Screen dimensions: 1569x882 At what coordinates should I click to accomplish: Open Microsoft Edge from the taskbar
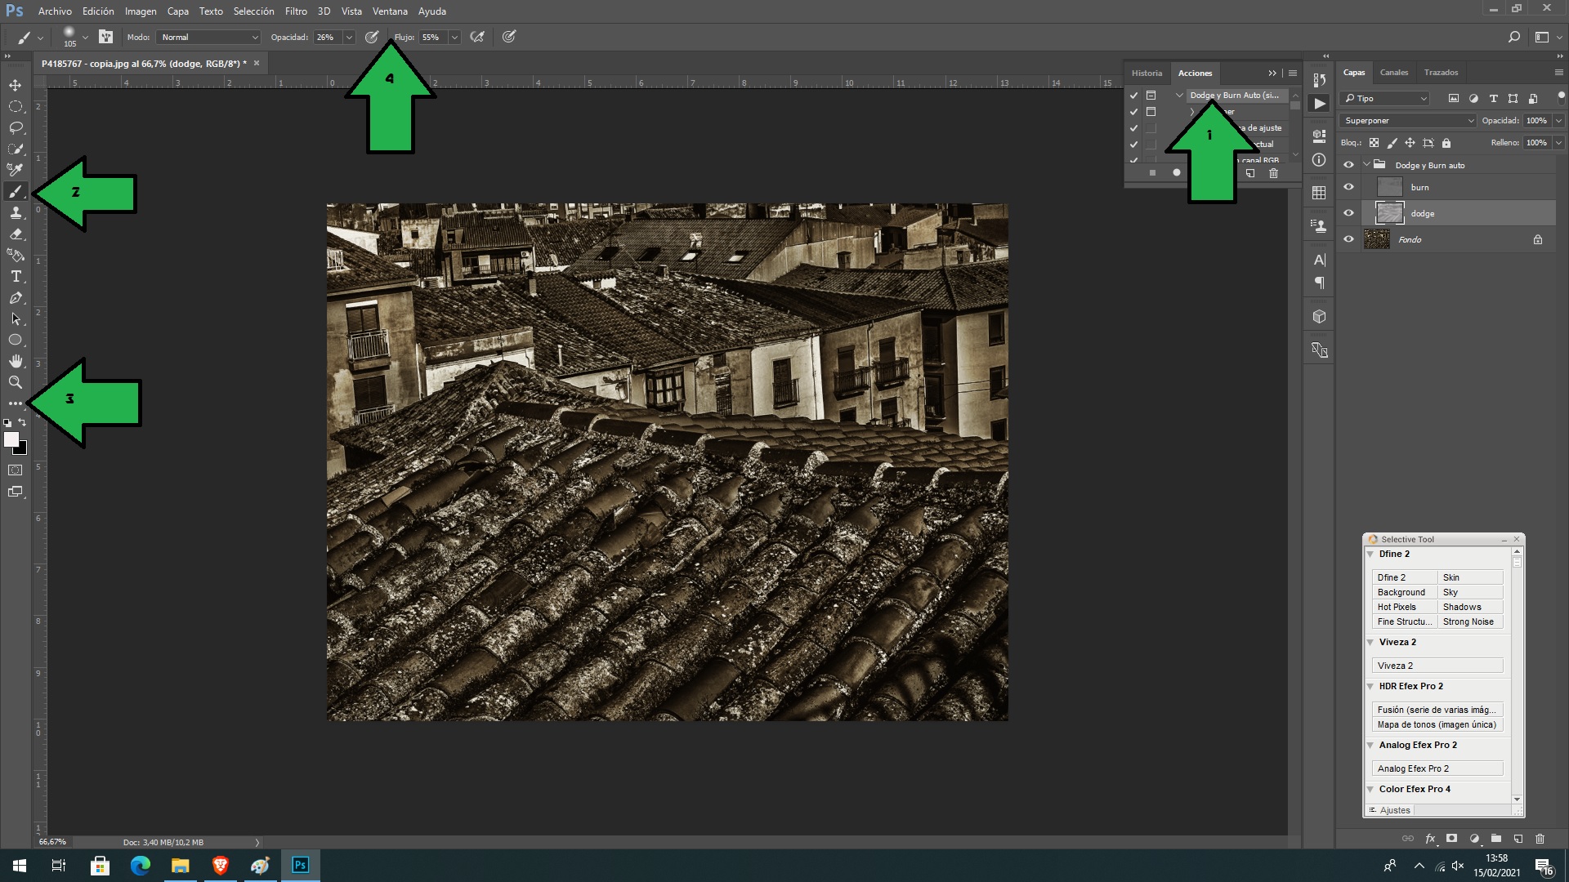(140, 866)
